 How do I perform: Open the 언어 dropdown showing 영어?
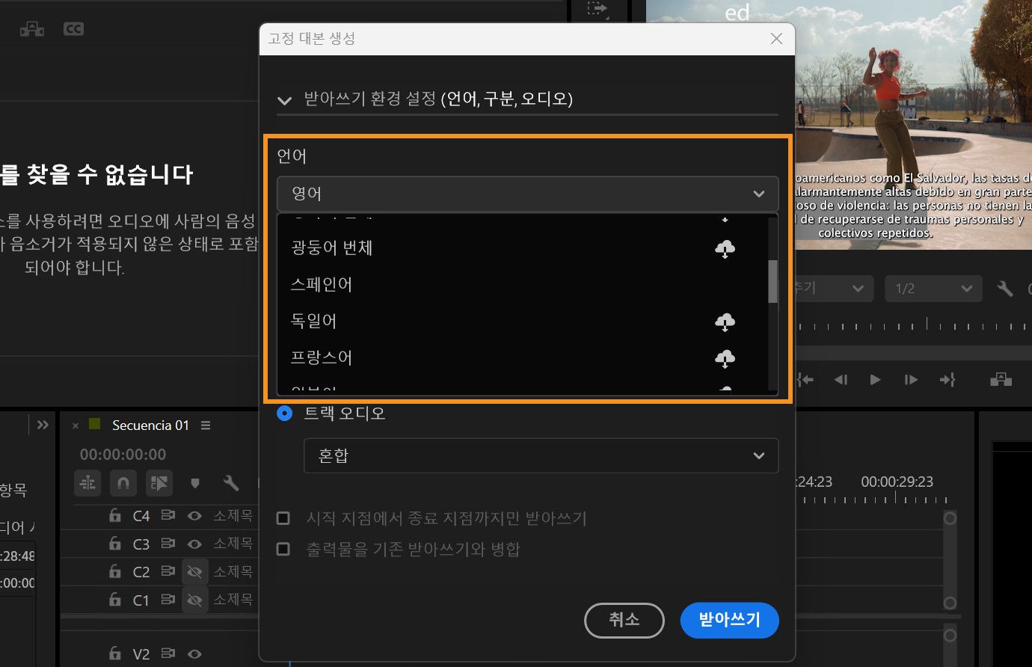point(527,194)
